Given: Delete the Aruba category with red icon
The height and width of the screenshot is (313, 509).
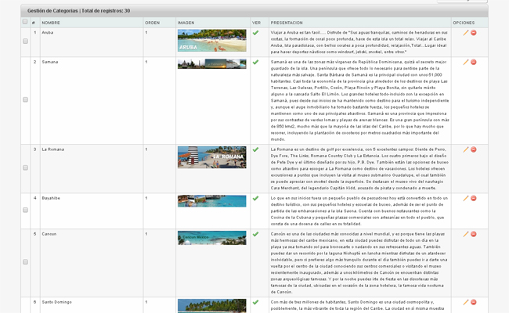Looking at the screenshot, I should coord(474,34).
